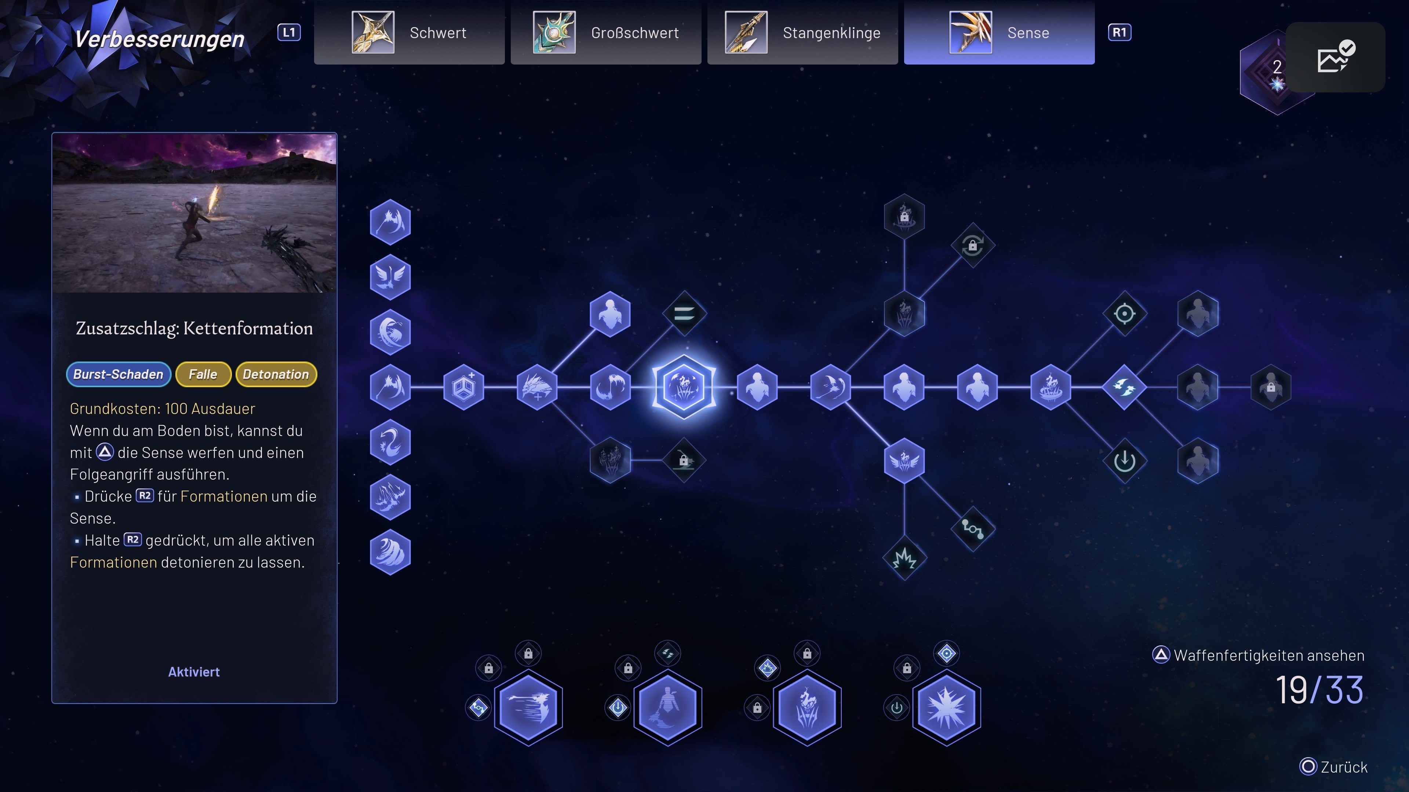Click the skill preview video thumbnail
1409x792 pixels.
(x=194, y=213)
